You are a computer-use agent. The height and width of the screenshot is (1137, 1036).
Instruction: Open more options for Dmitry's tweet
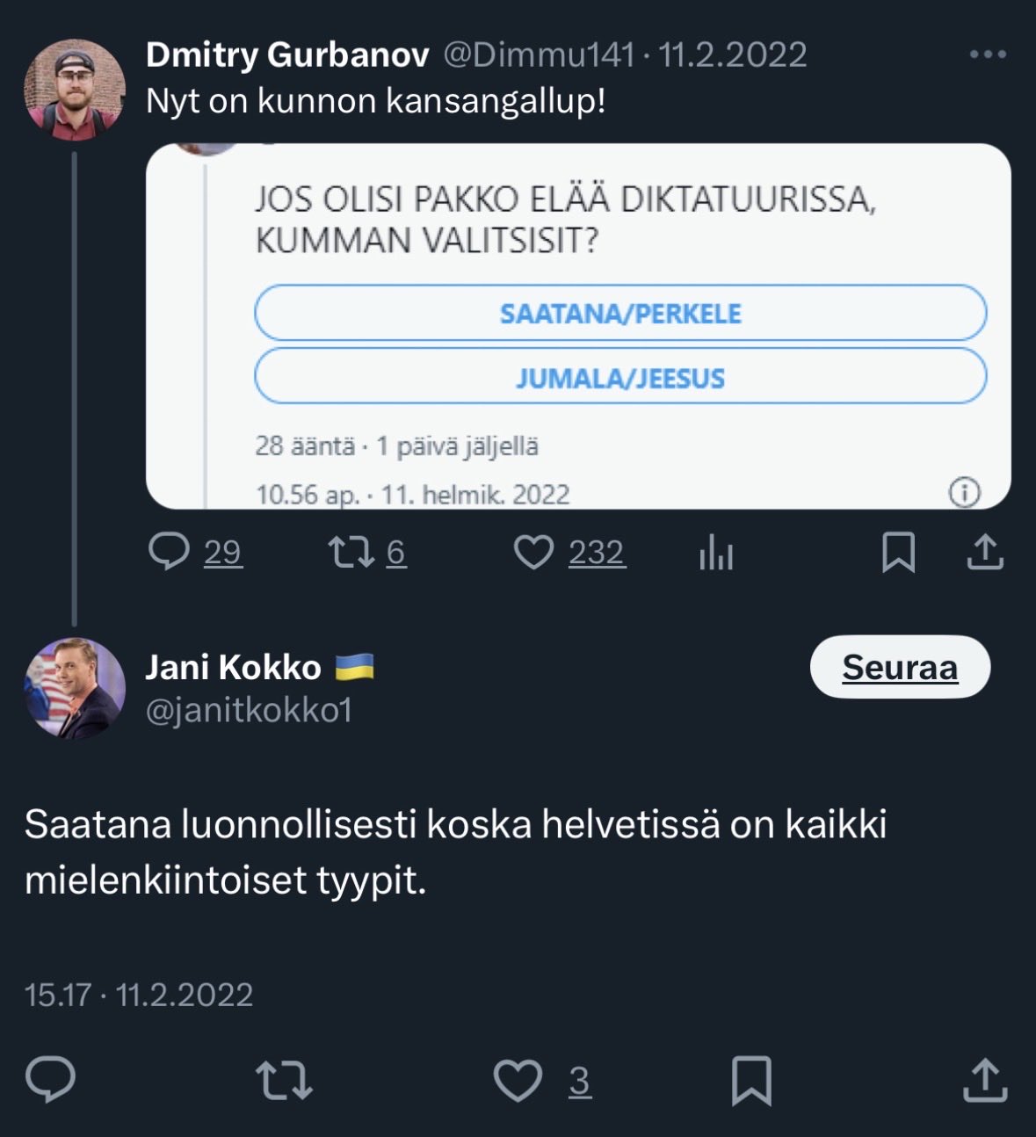[987, 54]
